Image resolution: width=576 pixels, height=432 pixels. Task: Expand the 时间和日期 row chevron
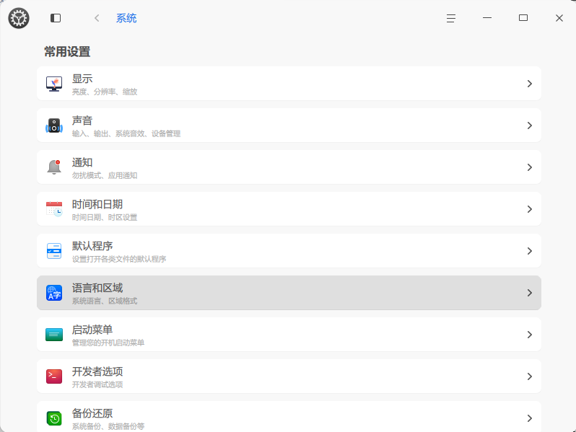(529, 209)
